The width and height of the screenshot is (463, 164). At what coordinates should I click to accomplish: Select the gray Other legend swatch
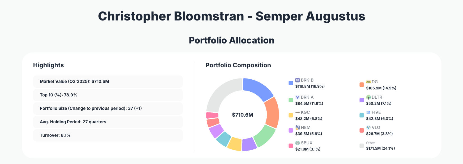pyautogui.click(x=362, y=146)
